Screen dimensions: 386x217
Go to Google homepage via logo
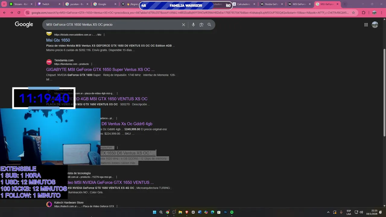click(x=24, y=24)
